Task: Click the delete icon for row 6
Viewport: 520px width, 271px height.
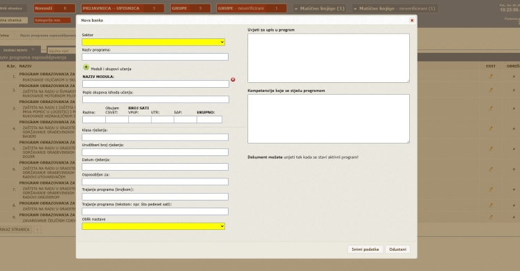Action: click(514, 169)
